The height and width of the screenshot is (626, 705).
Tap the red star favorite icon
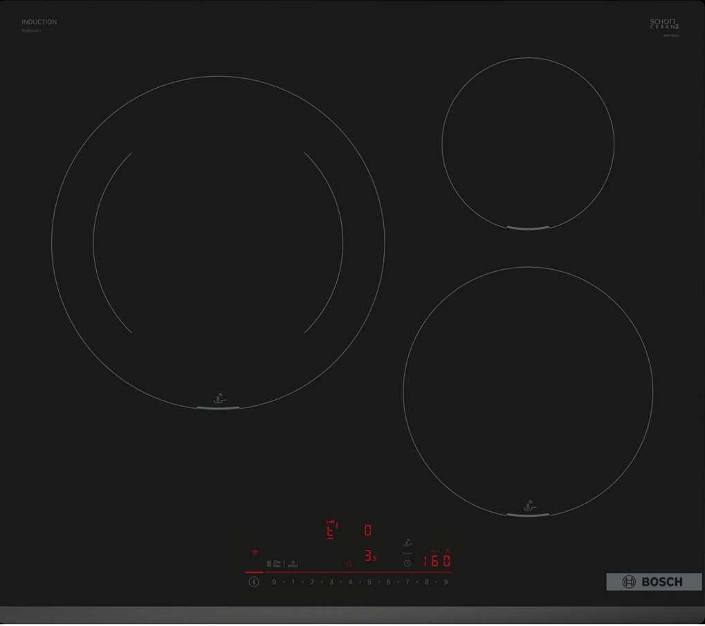tap(349, 564)
